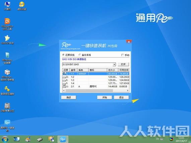
Task: Click the www.tongyongpe.com link in dialog
Action: (70, 49)
